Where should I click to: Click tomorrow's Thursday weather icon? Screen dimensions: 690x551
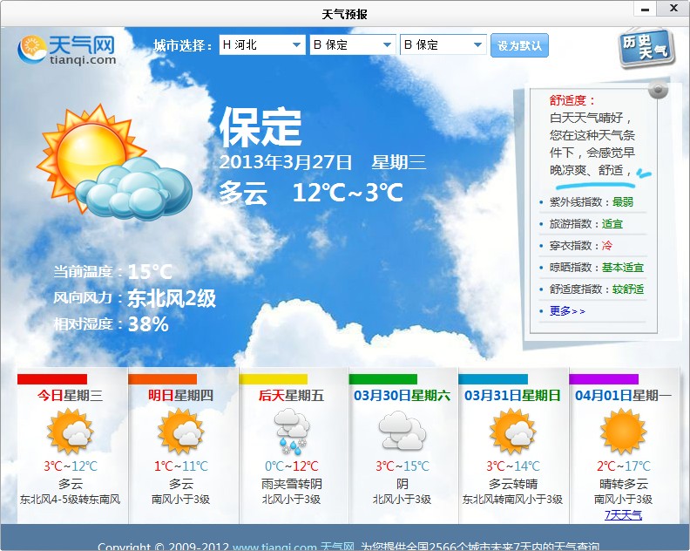click(x=180, y=431)
